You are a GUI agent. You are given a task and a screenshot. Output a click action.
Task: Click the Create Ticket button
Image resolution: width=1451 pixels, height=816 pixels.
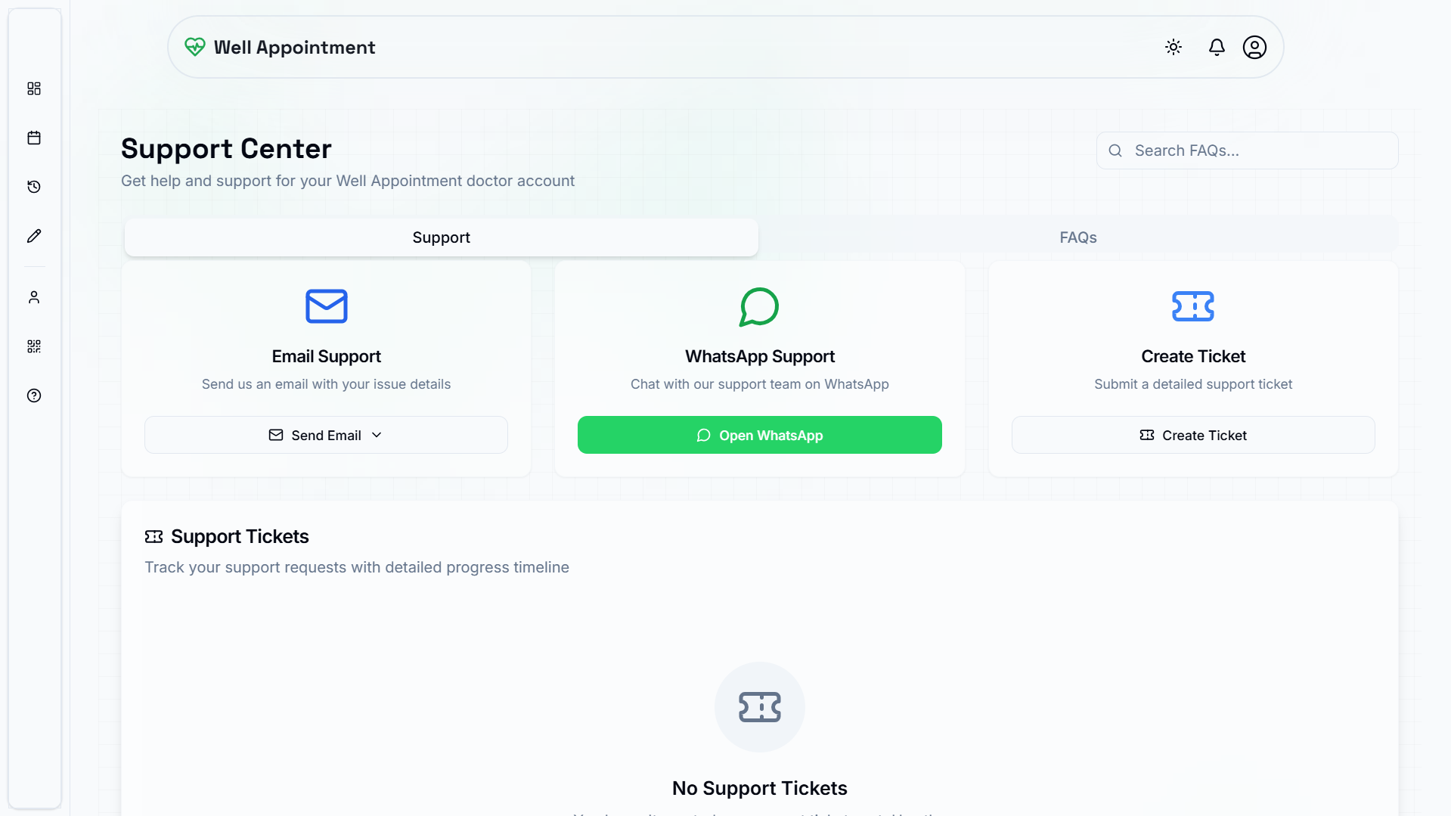[1193, 435]
